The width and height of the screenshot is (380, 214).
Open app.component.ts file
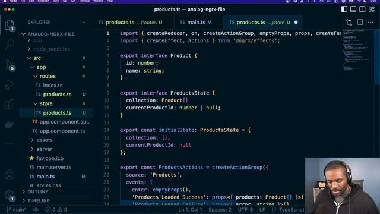click(x=62, y=131)
